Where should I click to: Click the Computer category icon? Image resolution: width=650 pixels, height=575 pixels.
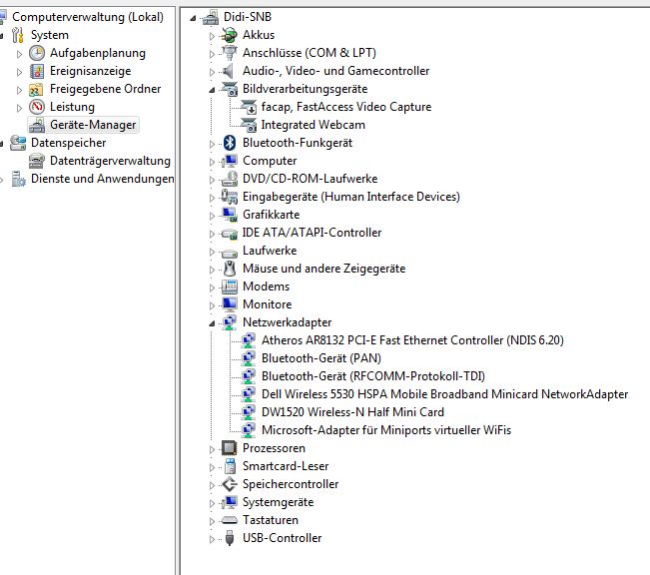click(229, 161)
